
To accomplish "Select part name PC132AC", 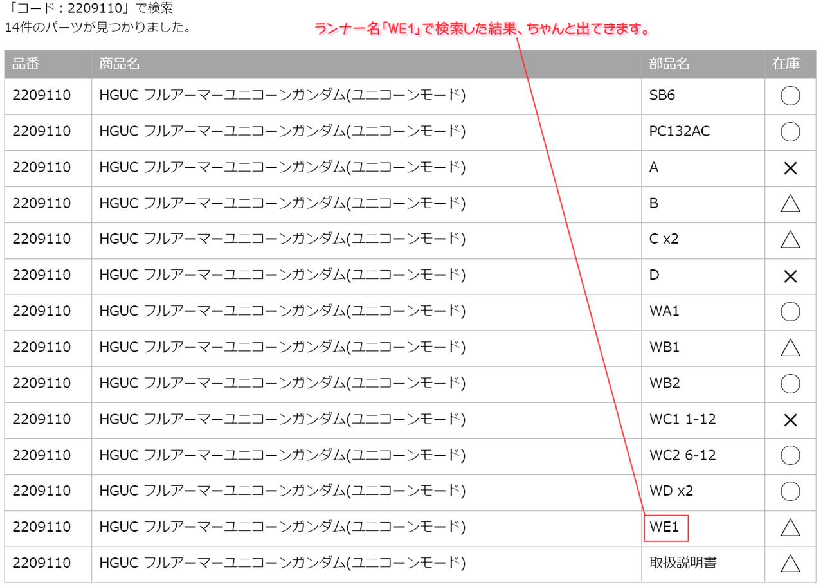I will pos(680,131).
